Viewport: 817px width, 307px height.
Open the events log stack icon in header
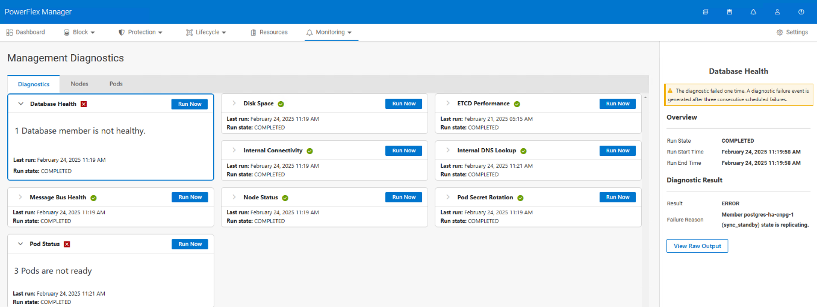706,12
